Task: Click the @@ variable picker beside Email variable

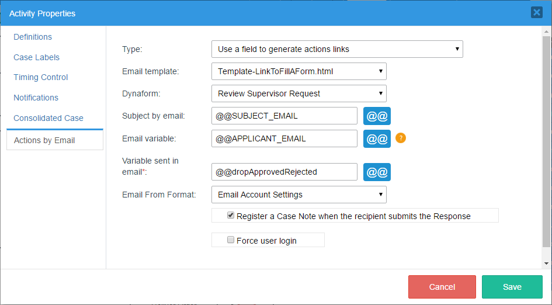Action: point(377,138)
